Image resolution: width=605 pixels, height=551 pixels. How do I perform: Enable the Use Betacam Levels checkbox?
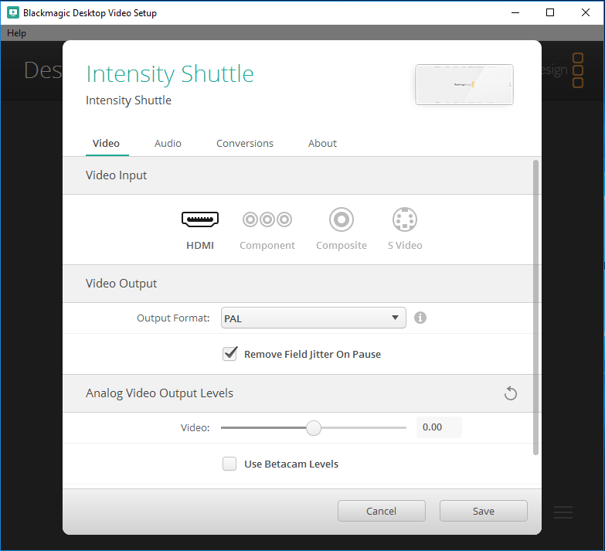click(229, 464)
